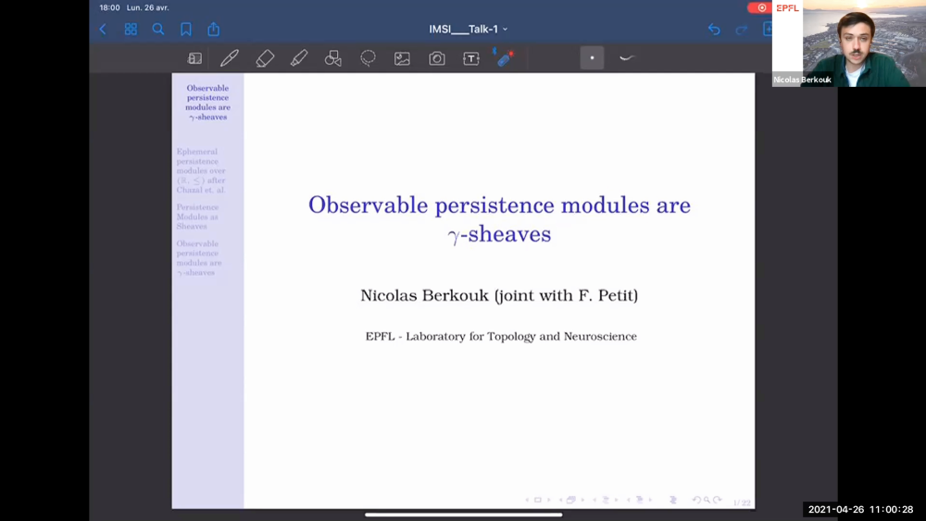926x521 pixels.
Task: Open 'Persistence Modules as Sheaves' sidebar section
Action: click(x=197, y=217)
